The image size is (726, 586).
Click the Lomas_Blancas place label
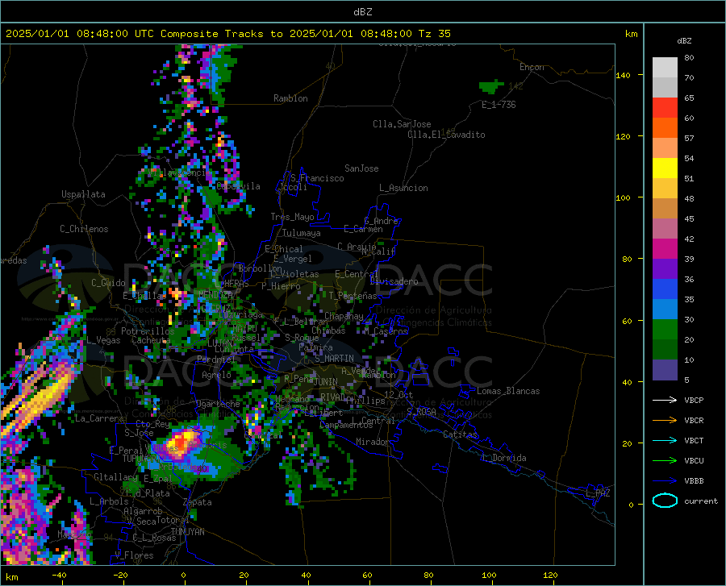click(508, 391)
